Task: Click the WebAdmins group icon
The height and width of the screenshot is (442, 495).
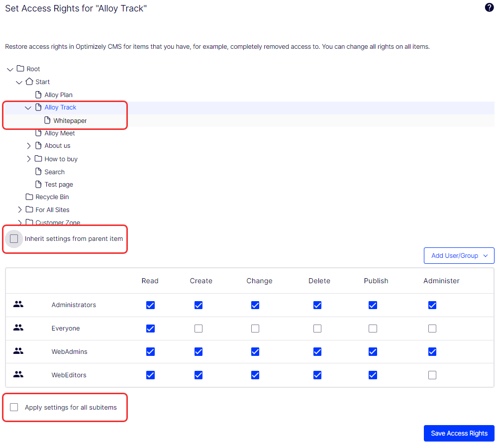Action: 18,351
